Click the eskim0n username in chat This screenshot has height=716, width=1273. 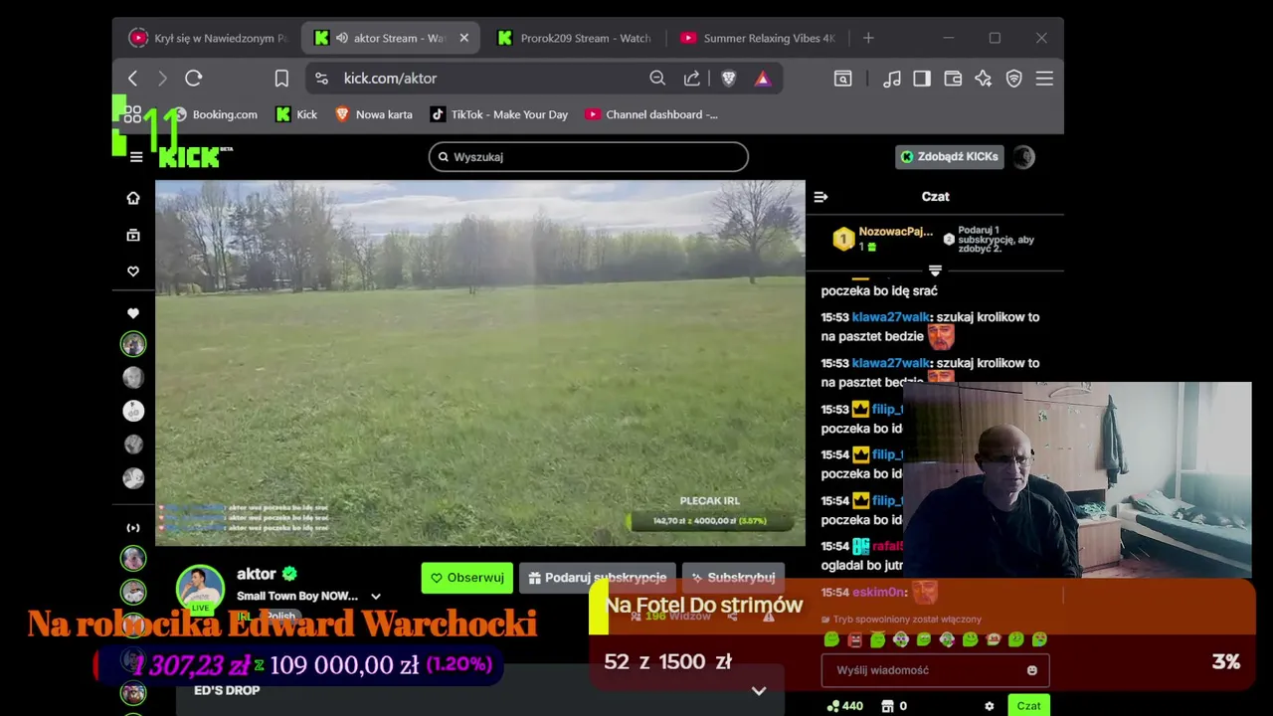[879, 592]
